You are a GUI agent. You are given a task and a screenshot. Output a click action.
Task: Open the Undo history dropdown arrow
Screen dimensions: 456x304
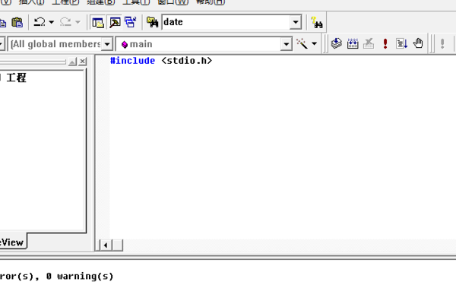[52, 22]
